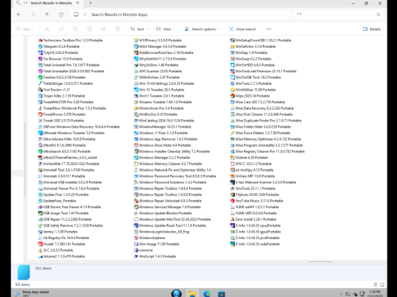Select the Vivaldi Portable icon
The image size is (397, 297).
[x=40, y=244]
